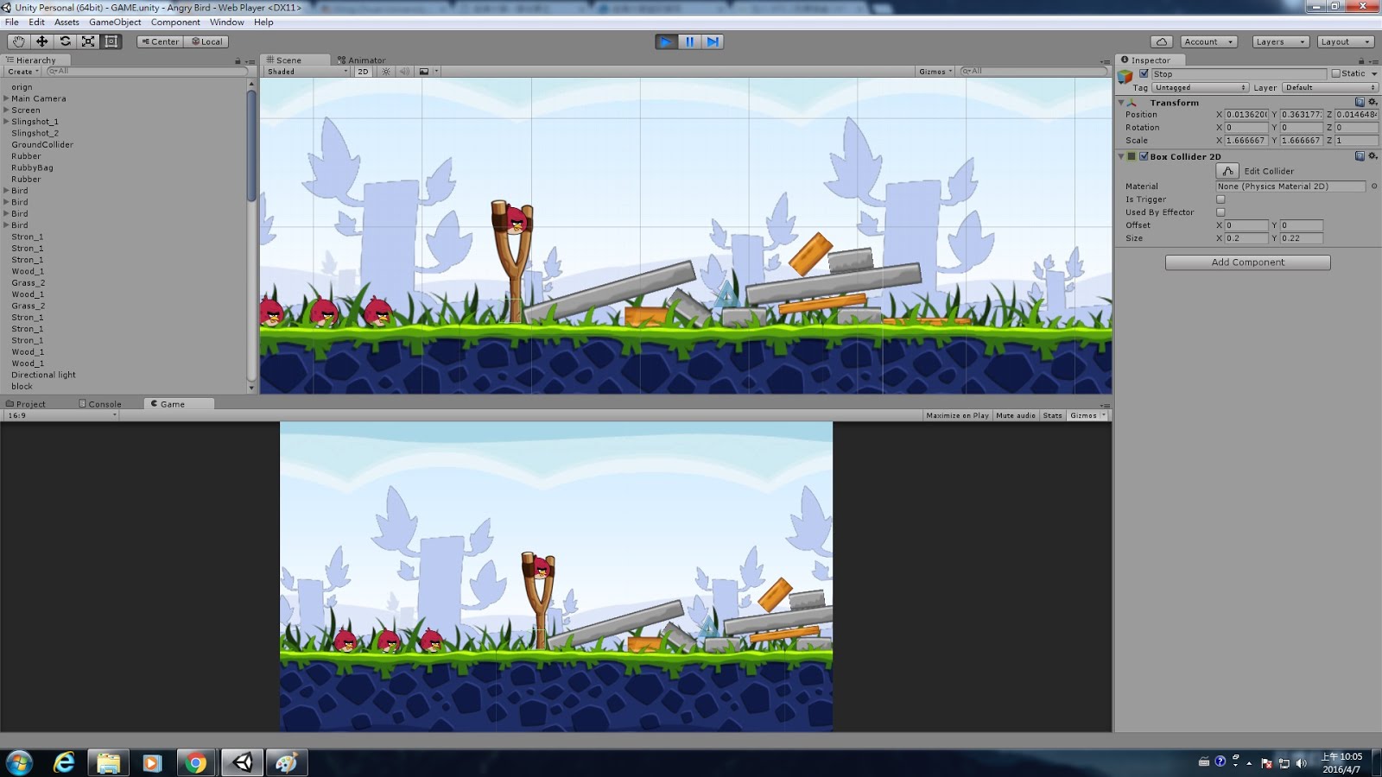
Task: Open the Shaded draw mode dropdown
Action: point(307,72)
